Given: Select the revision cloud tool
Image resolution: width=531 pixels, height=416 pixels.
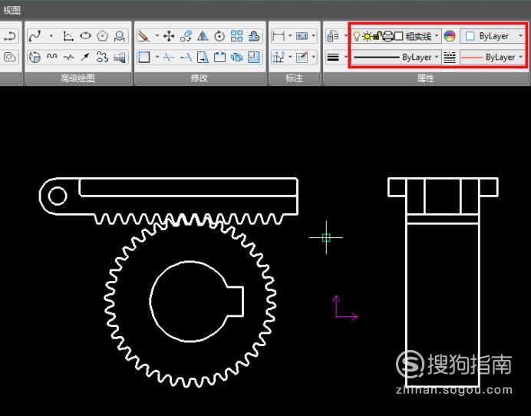Looking at the screenshot, I should click(102, 57).
